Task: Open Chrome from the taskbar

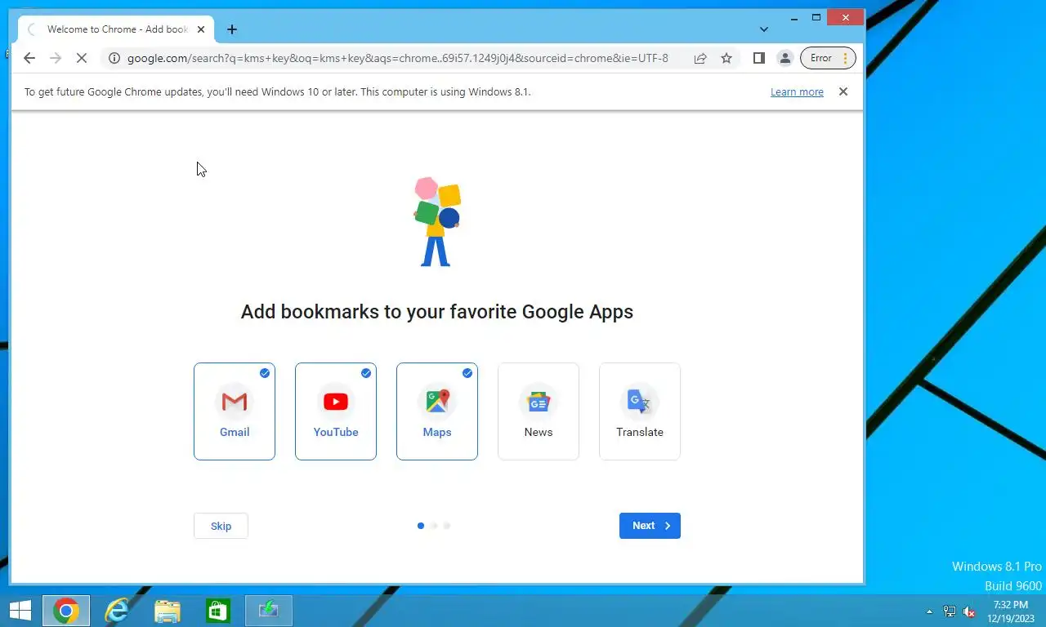Action: (x=66, y=611)
